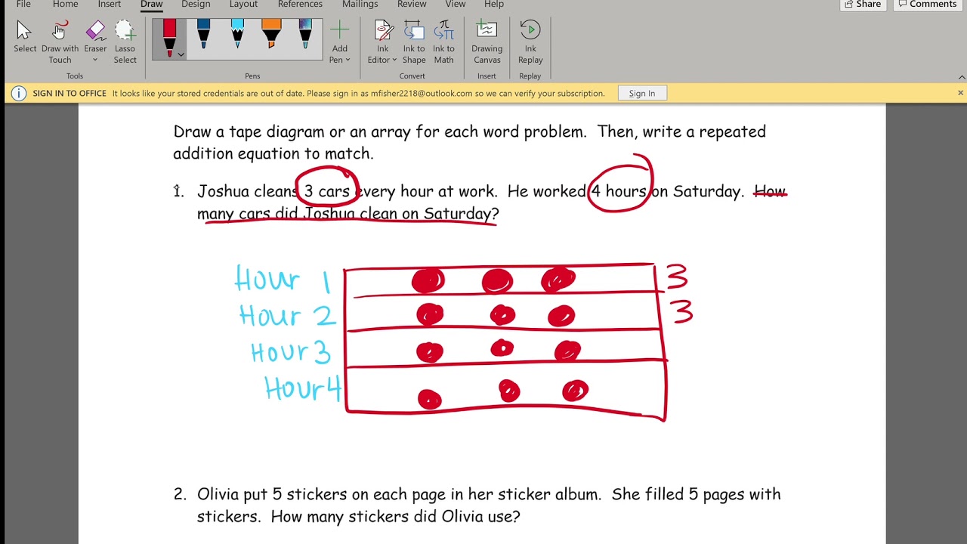Switch to the Home tab

pyautogui.click(x=66, y=5)
